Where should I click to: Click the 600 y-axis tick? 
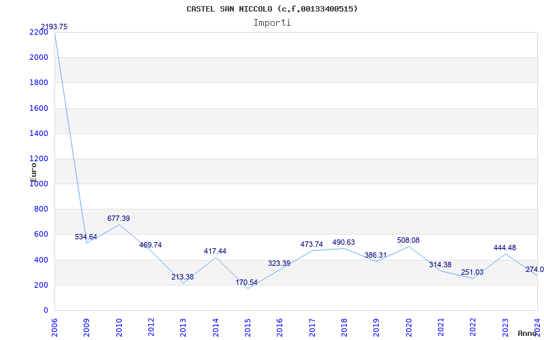[41, 235]
